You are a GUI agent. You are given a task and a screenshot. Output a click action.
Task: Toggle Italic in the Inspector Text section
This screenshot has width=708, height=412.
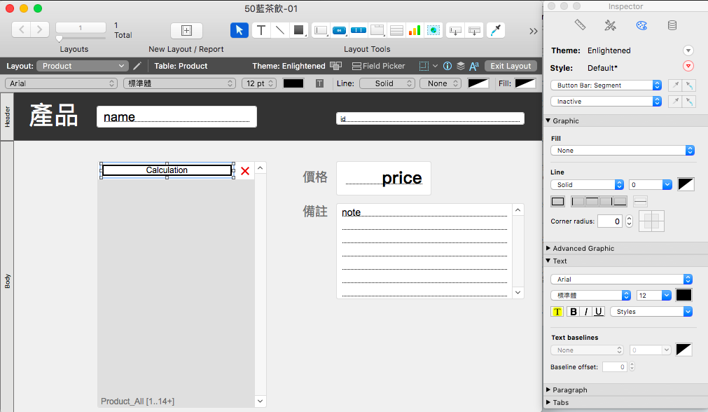click(x=586, y=312)
